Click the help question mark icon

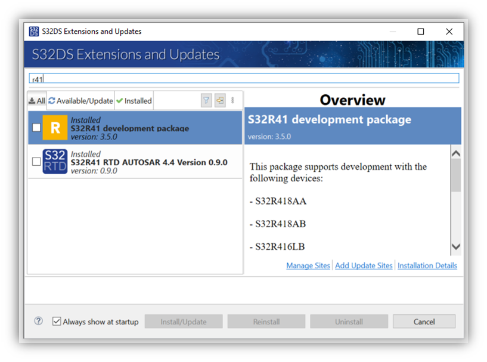coord(39,321)
